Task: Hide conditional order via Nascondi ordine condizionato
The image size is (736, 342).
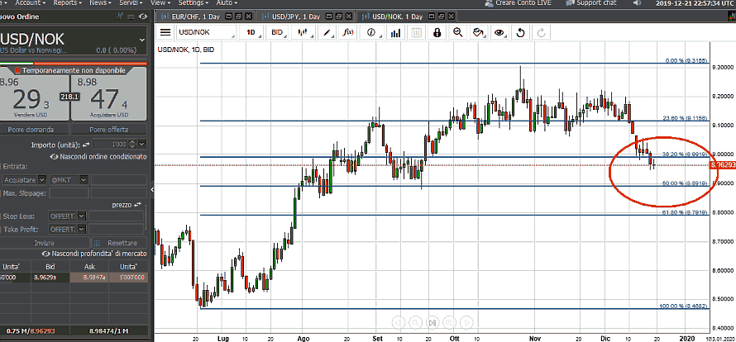Action: click(98, 156)
